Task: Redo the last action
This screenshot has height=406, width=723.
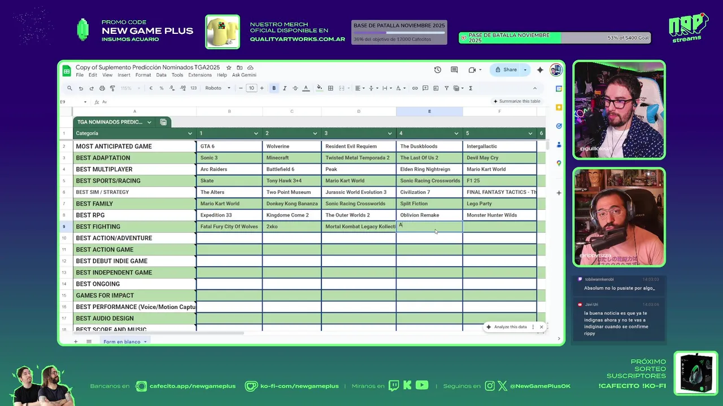Action: (91, 88)
